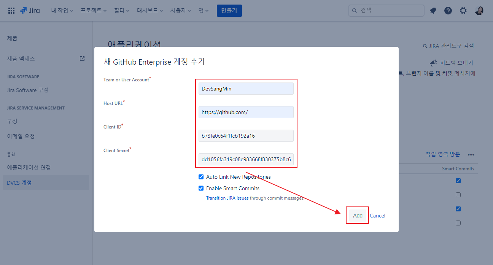Click the JIRA 관리도구 검색 link
The height and width of the screenshot is (265, 493).
coord(452,46)
